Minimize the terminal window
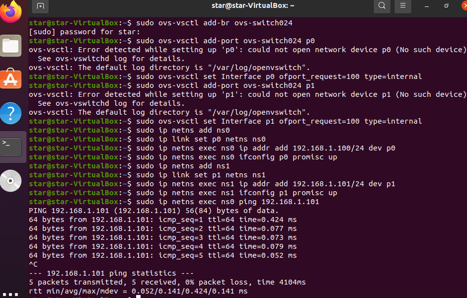 (427, 6)
